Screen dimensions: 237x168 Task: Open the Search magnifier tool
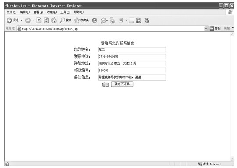tap(62, 20)
